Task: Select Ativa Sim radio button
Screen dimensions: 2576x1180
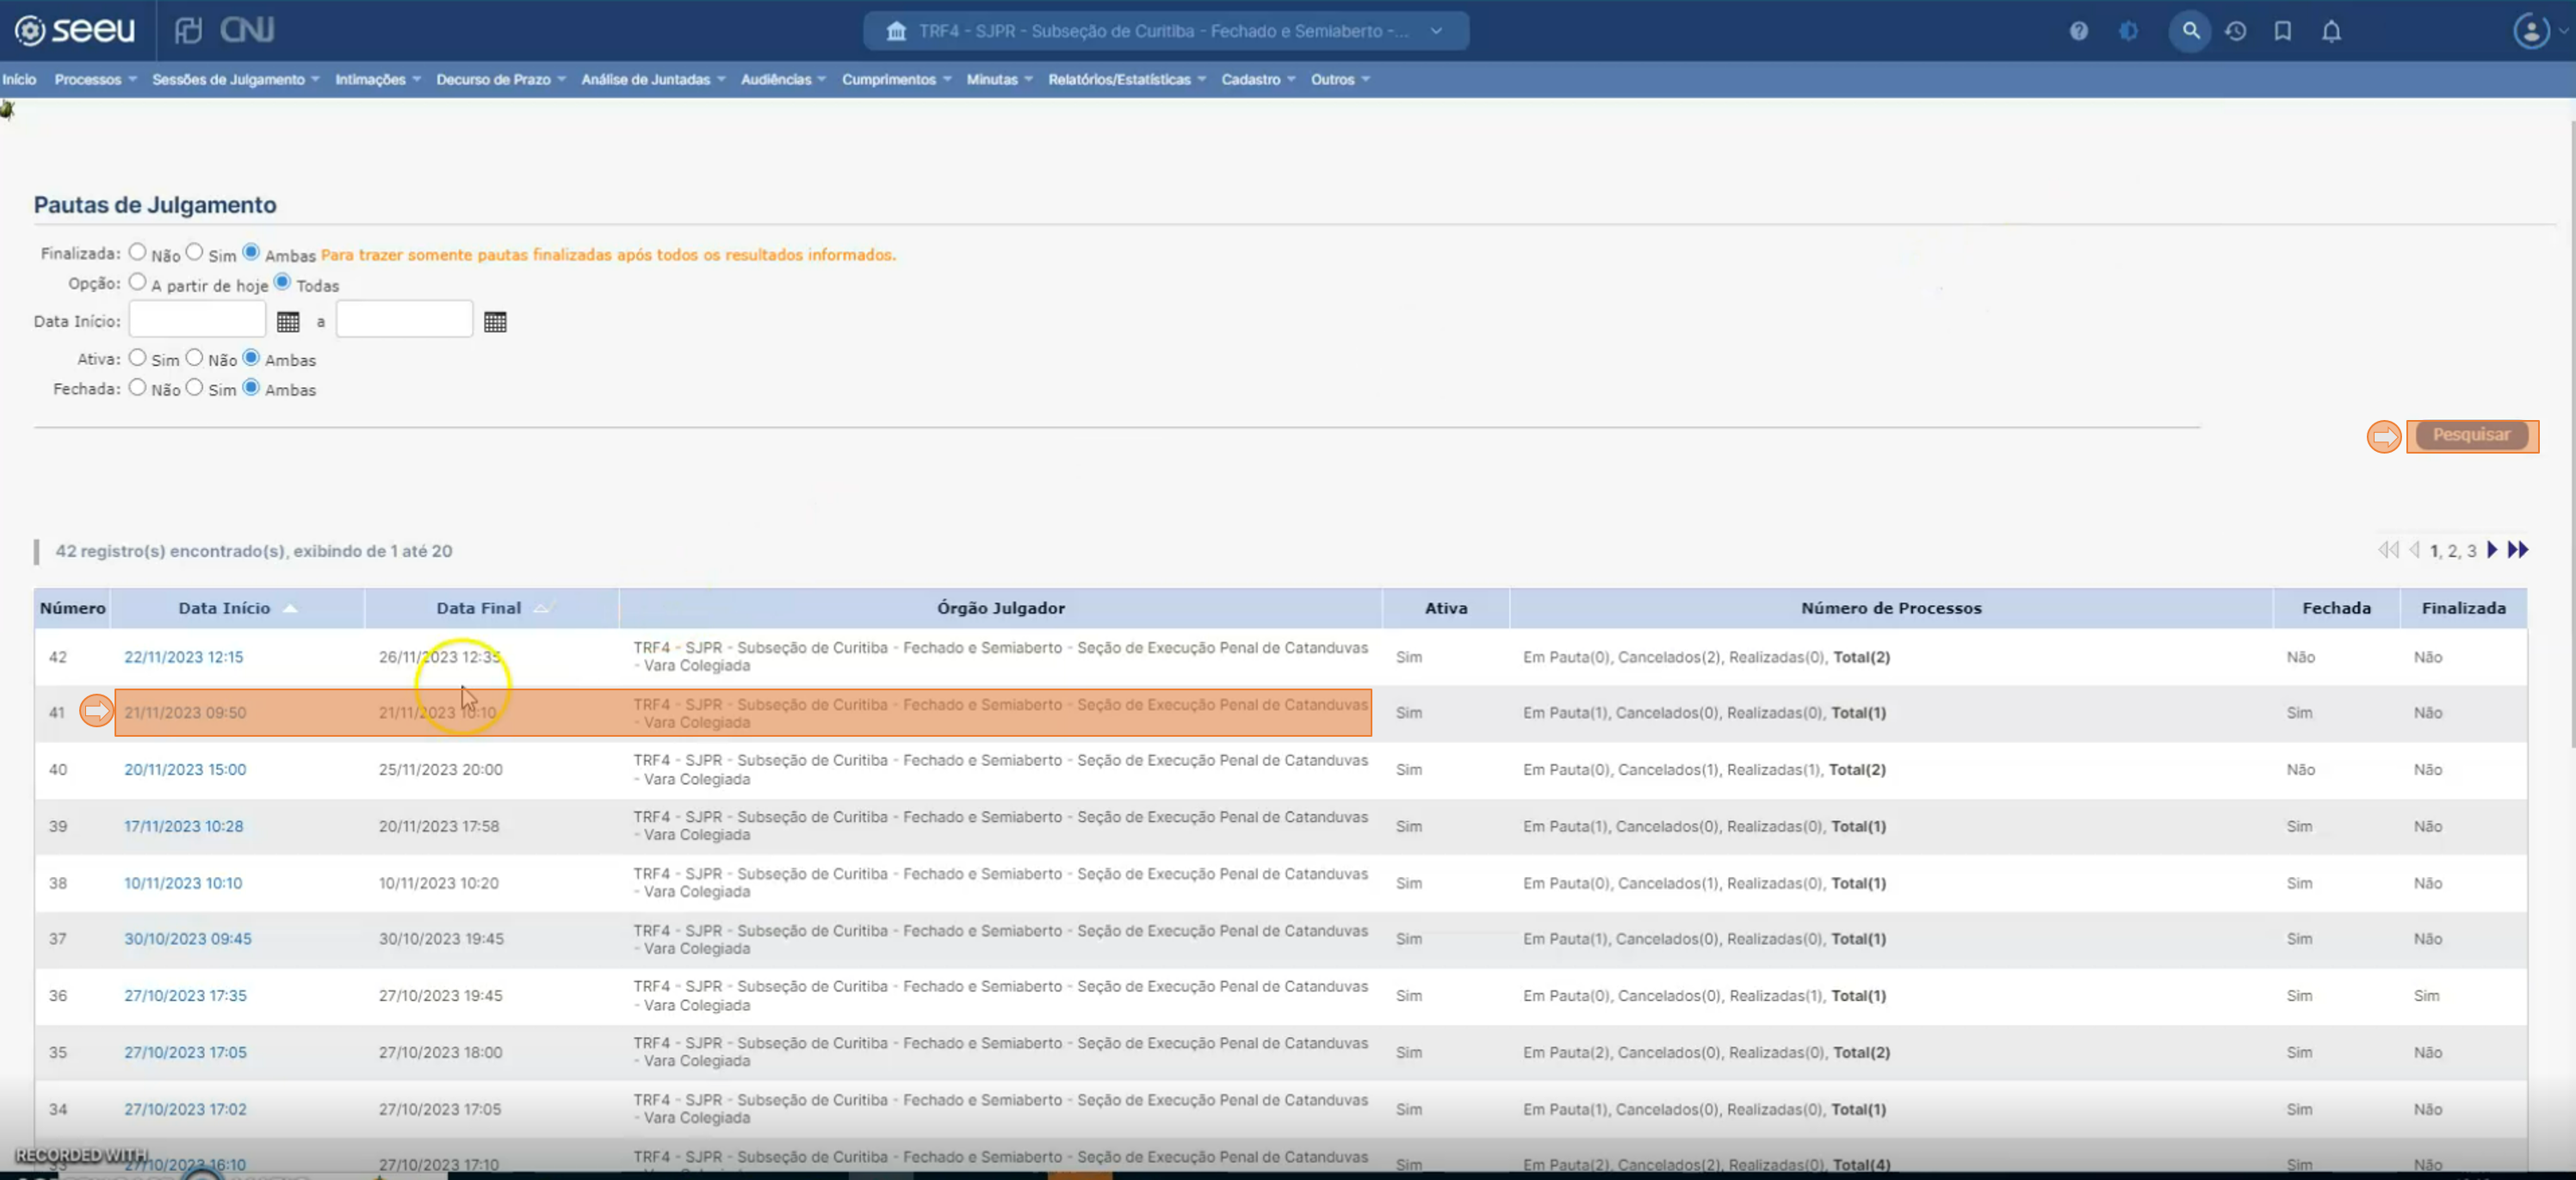Action: pyautogui.click(x=137, y=358)
